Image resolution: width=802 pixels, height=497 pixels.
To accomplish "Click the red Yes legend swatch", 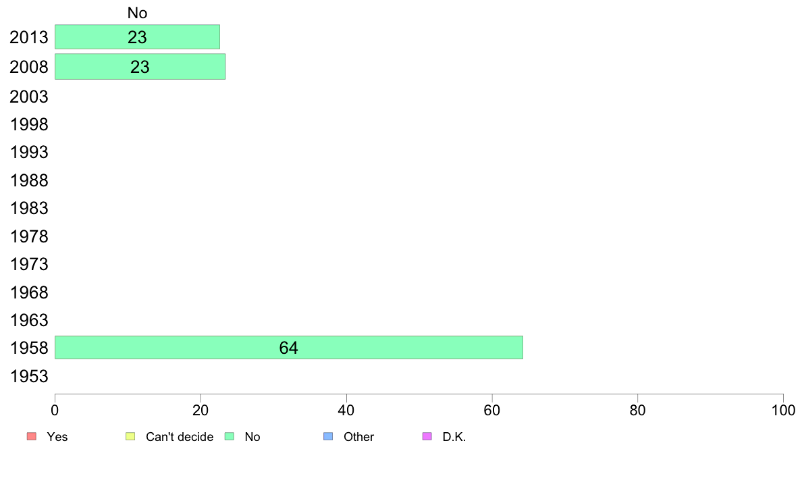I will click(x=32, y=436).
